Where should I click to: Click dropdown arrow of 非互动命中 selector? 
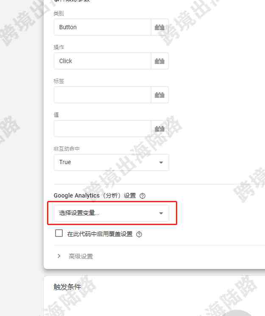[161, 162]
